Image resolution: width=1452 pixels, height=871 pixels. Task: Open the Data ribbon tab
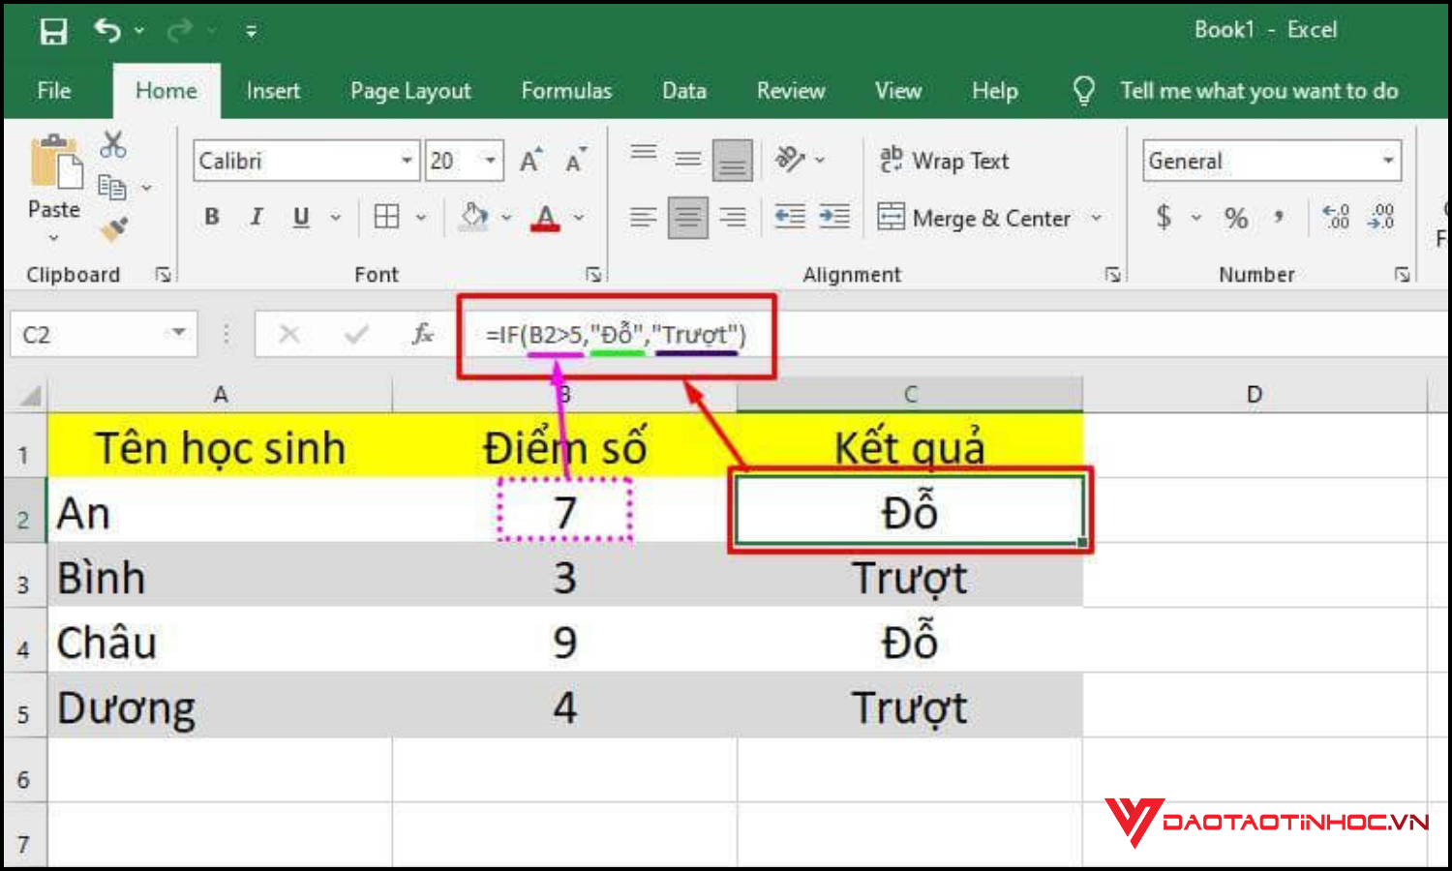(683, 90)
